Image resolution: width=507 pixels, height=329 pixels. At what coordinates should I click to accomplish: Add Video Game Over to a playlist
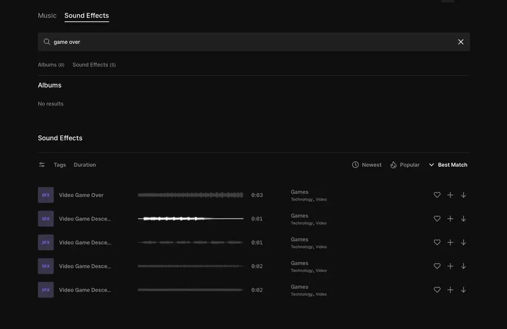coord(450,195)
